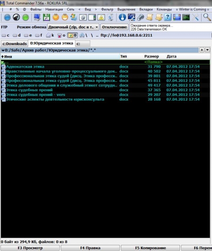Select the active FTP drive 0 button
212x251 pixels.
click(x=73, y=35)
